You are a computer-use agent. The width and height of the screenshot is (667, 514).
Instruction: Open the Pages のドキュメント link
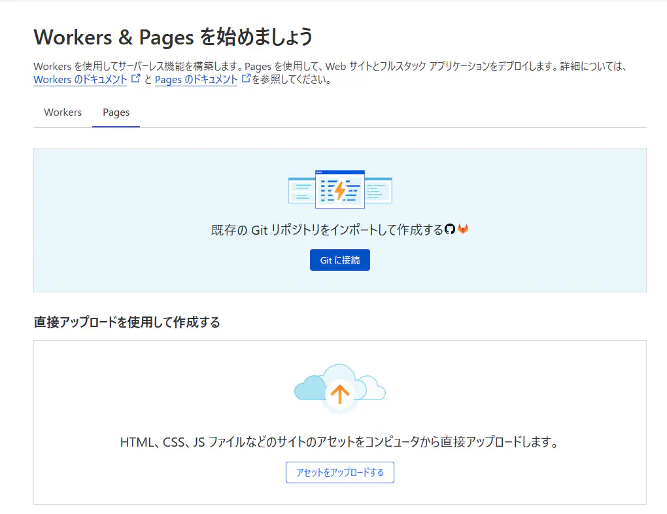tap(196, 80)
